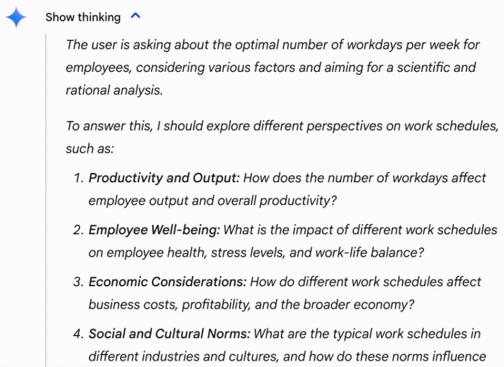The width and height of the screenshot is (504, 367).
Task: Click 'different industries and cultures' line
Action: [287, 356]
